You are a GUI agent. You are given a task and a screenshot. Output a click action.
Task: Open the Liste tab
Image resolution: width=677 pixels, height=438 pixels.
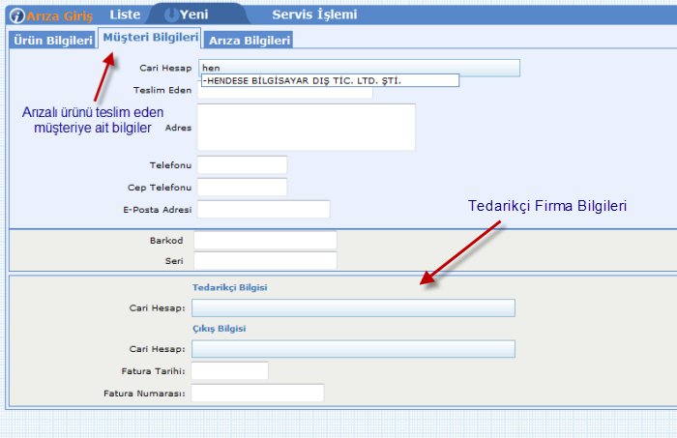point(125,15)
